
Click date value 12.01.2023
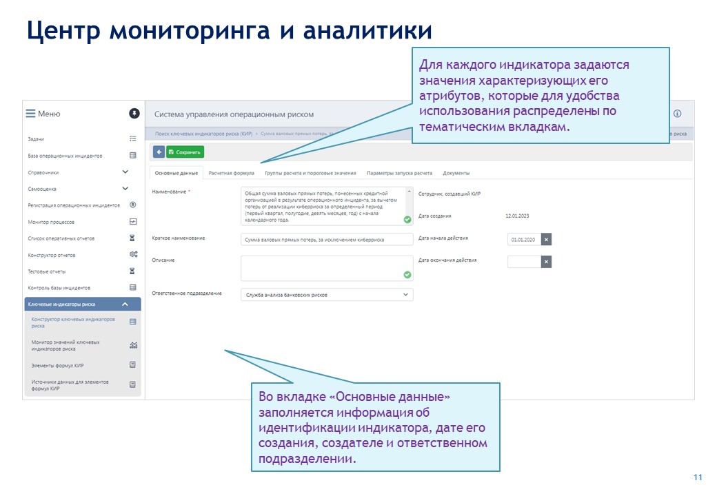point(517,216)
